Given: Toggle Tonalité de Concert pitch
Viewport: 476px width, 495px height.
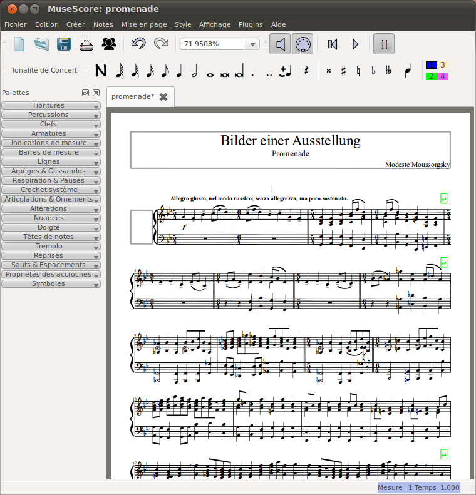Looking at the screenshot, I should [x=44, y=70].
